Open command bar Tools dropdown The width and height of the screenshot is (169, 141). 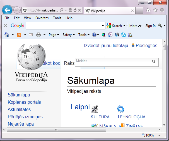[x=84, y=35]
